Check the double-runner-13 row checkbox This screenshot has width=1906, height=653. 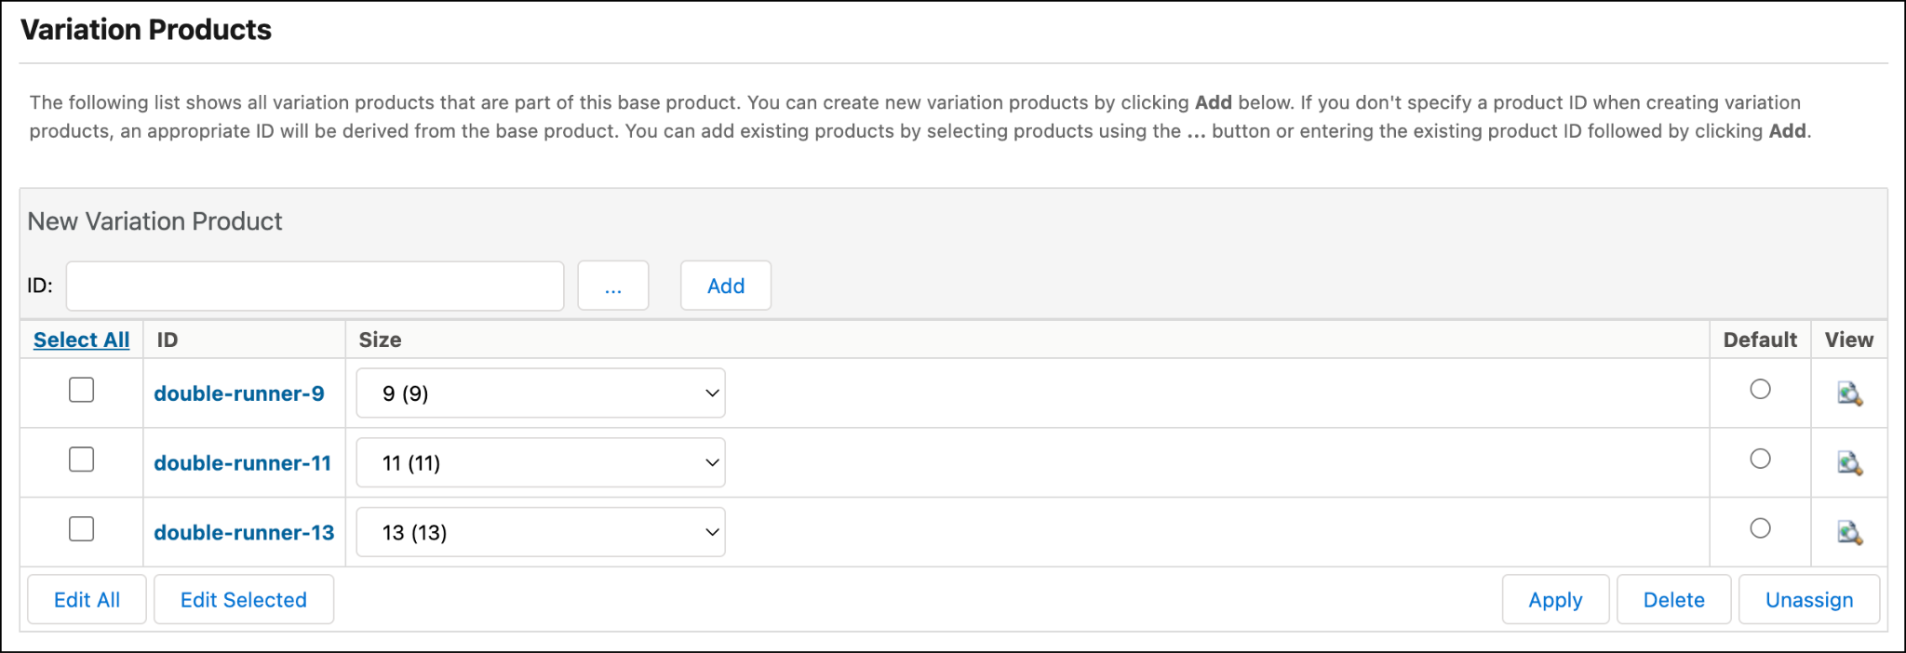click(82, 529)
